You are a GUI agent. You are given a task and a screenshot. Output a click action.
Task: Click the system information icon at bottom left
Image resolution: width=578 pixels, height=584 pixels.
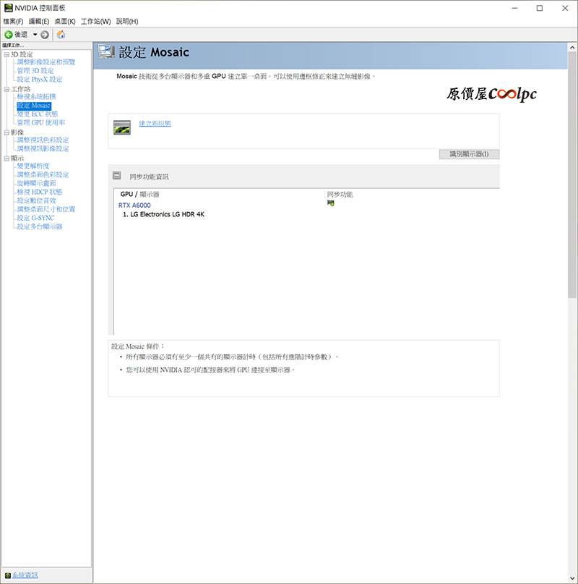pos(8,575)
